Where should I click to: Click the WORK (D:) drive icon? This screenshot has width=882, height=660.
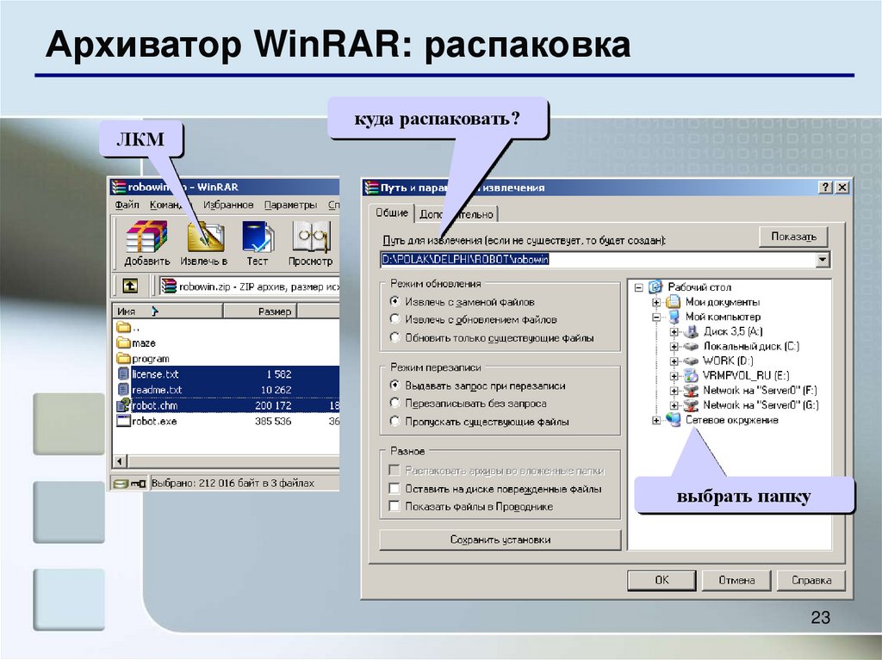tap(691, 361)
